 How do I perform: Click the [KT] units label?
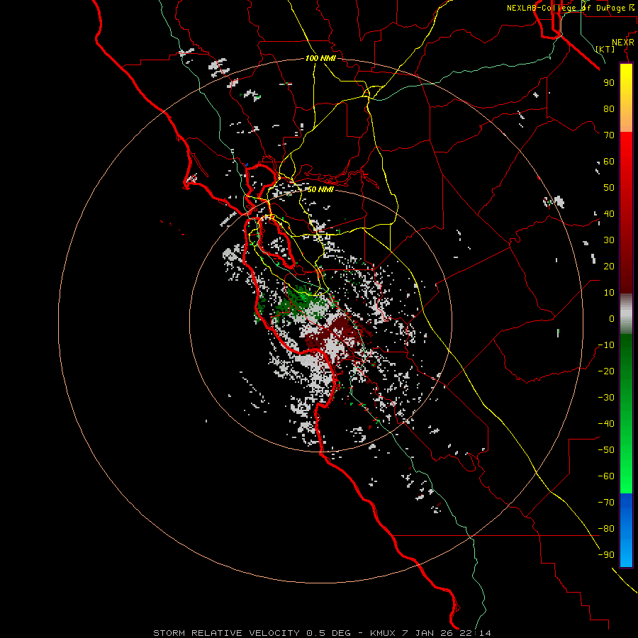click(605, 49)
